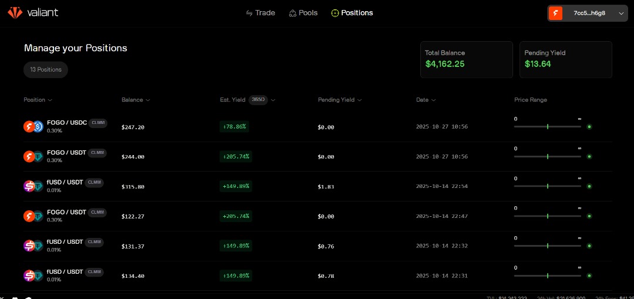Image resolution: width=634 pixels, height=299 pixels.
Task: Go to the Pools tab
Action: (x=303, y=13)
